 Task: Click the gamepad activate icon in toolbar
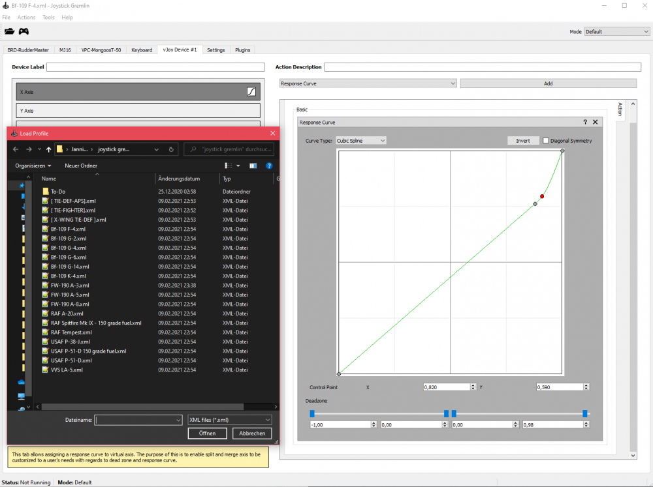pyautogui.click(x=24, y=31)
